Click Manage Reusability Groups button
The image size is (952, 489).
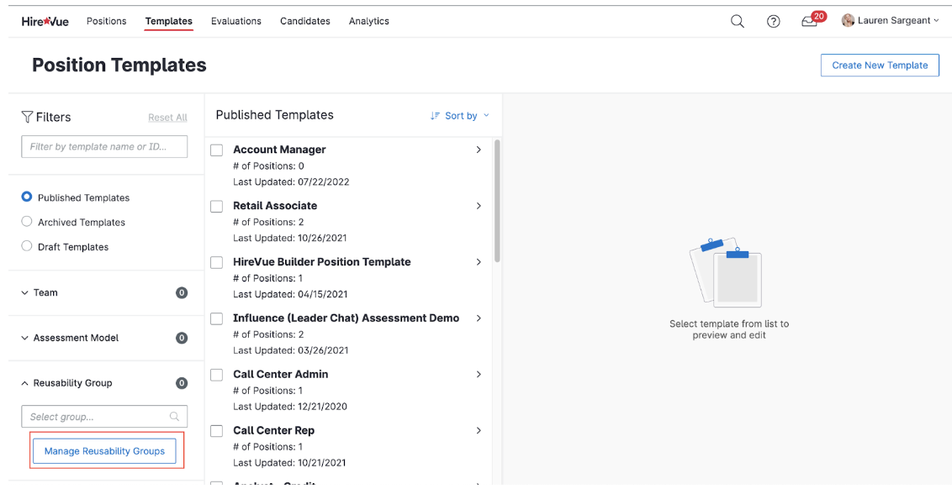click(x=104, y=451)
